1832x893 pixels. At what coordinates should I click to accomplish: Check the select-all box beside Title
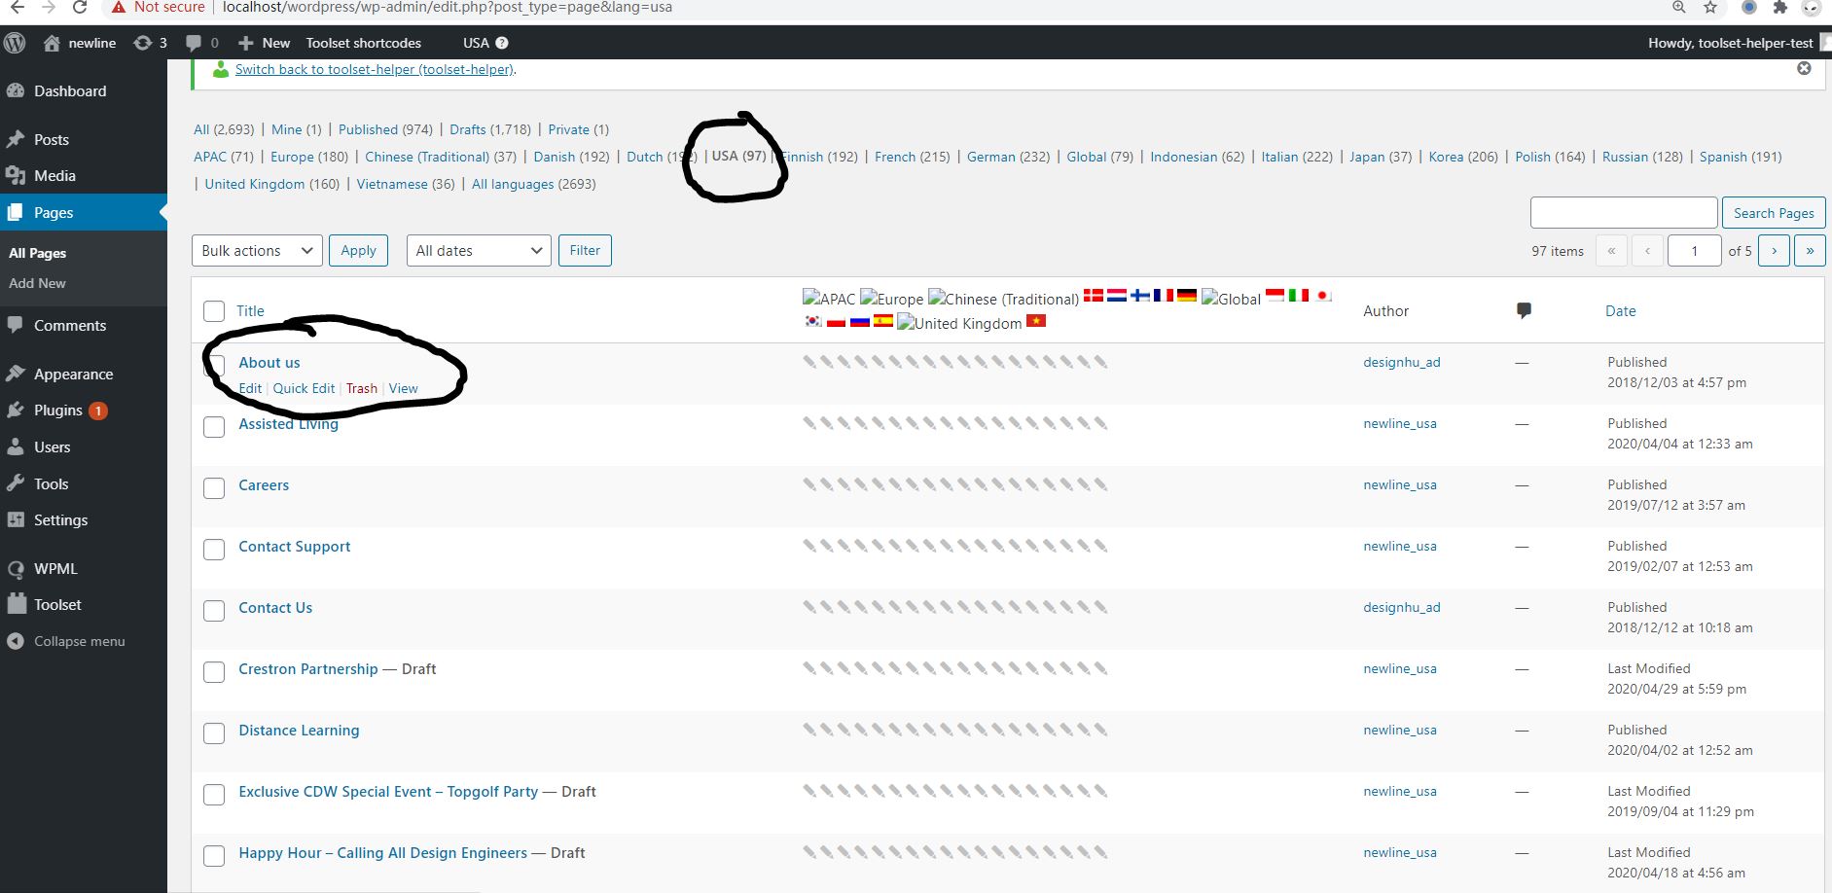214,311
